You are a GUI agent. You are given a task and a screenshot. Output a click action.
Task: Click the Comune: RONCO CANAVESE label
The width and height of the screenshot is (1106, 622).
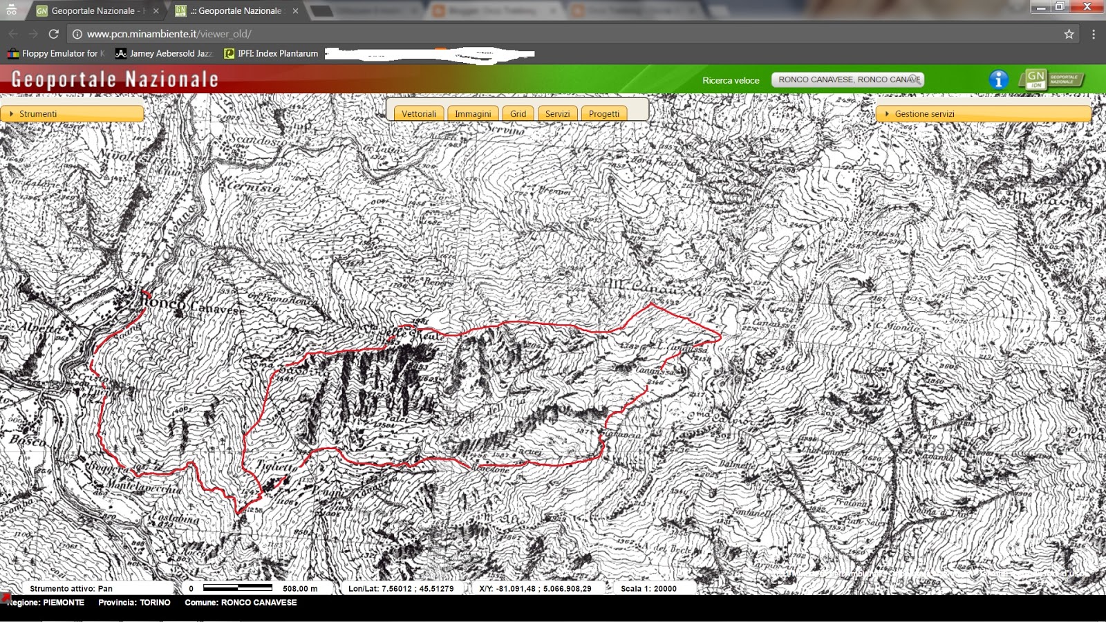click(241, 603)
